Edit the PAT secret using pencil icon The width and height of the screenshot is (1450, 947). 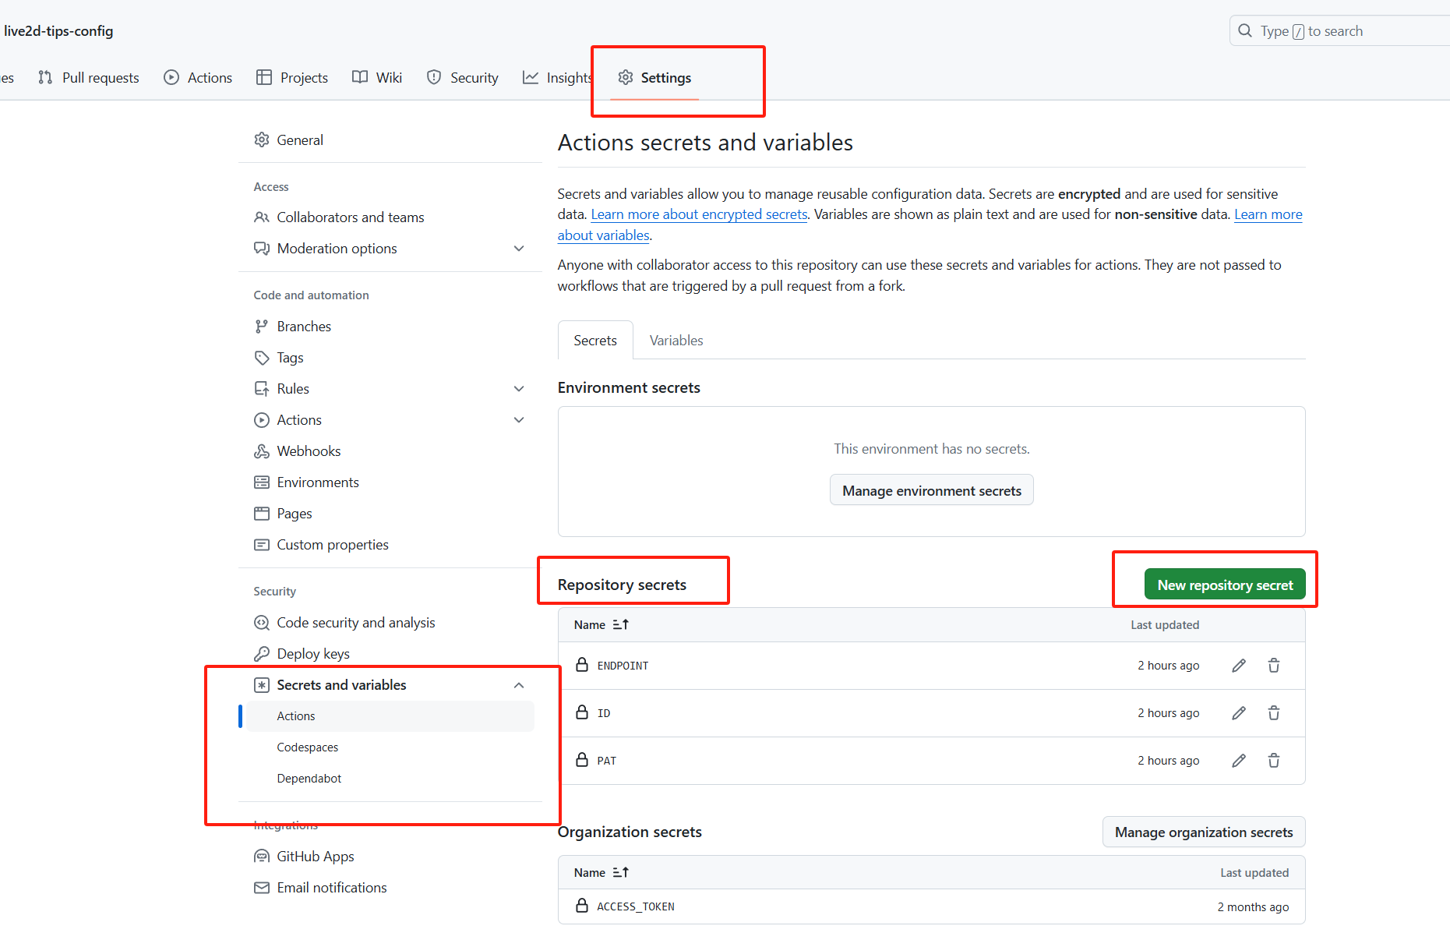click(x=1238, y=761)
